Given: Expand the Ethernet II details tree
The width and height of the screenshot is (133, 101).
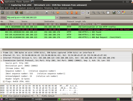Looking at the screenshot, I should 1,55.
